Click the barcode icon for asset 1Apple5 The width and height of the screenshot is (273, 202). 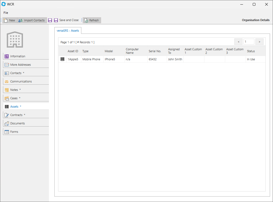(62, 59)
